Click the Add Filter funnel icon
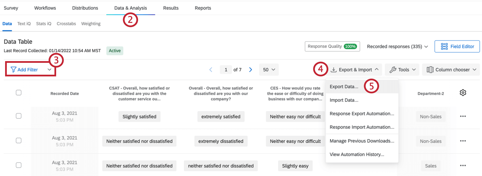 click(13, 70)
